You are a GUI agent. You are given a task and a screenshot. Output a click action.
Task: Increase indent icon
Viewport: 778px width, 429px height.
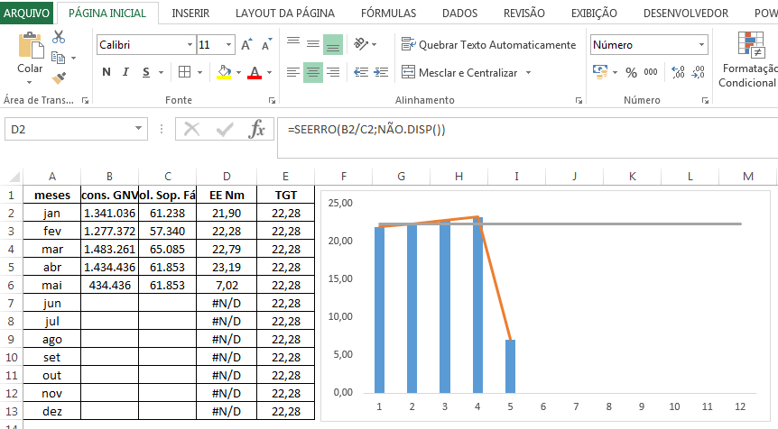(381, 72)
